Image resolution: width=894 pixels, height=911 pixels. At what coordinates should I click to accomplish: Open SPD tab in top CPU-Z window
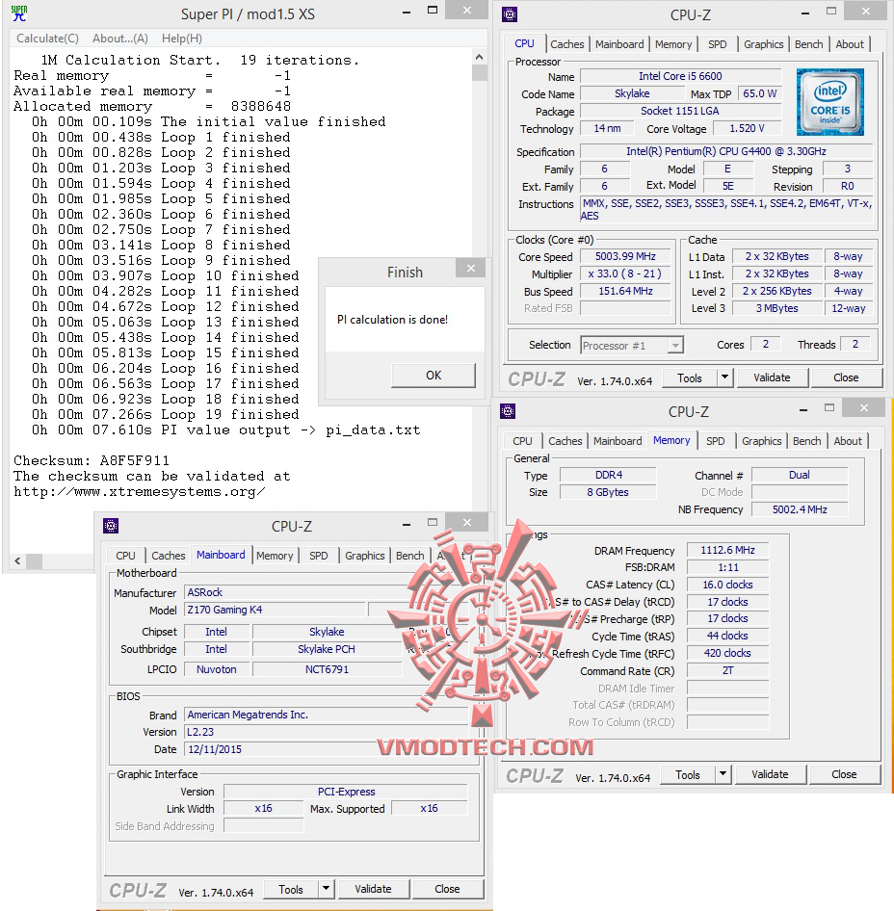(718, 44)
